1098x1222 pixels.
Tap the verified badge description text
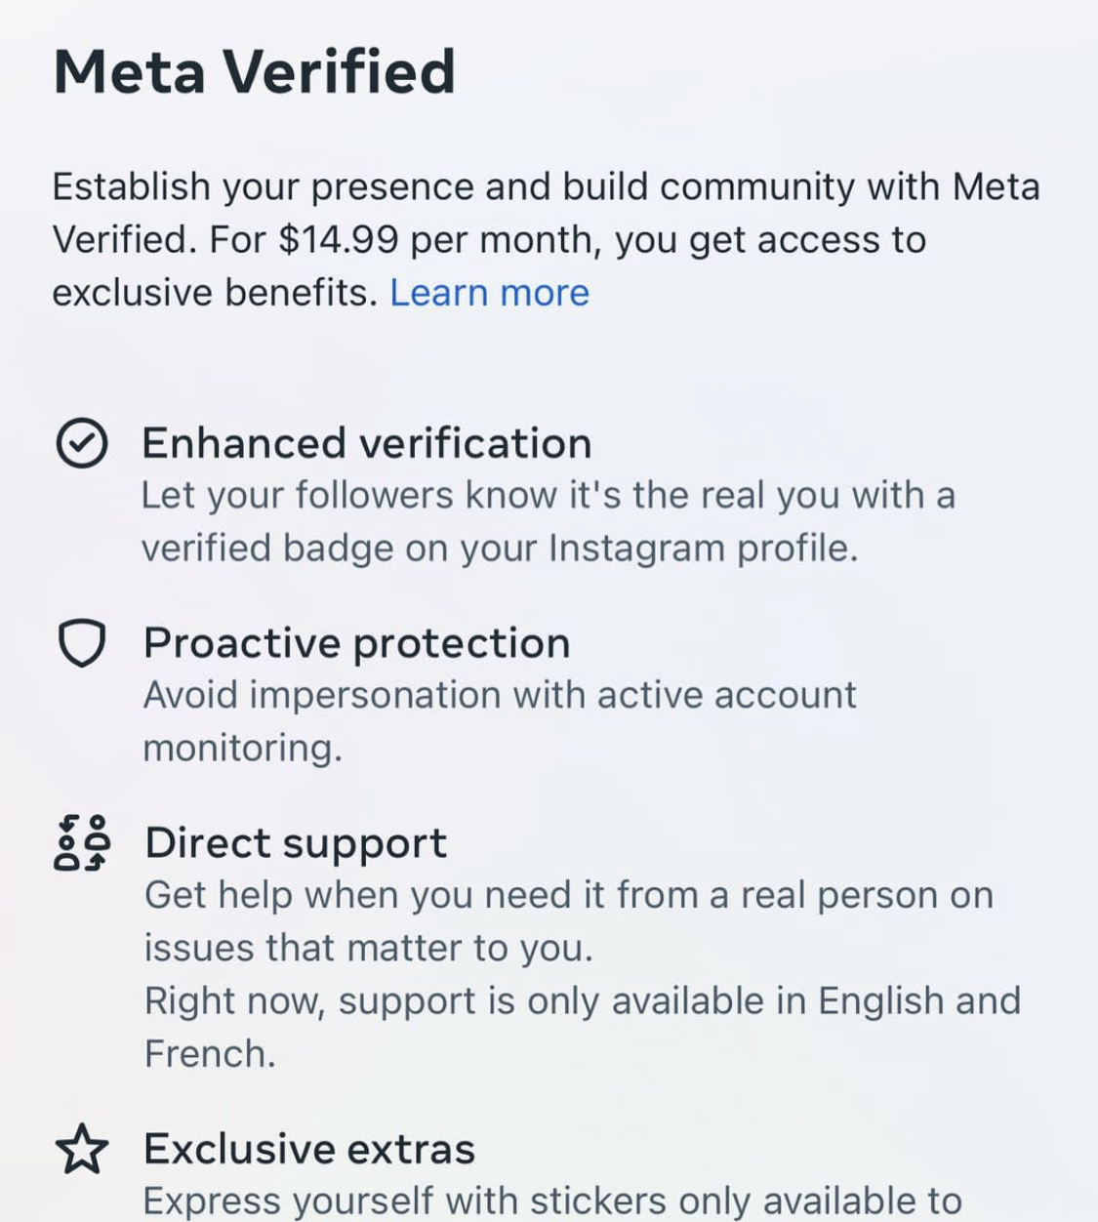pyautogui.click(x=549, y=522)
